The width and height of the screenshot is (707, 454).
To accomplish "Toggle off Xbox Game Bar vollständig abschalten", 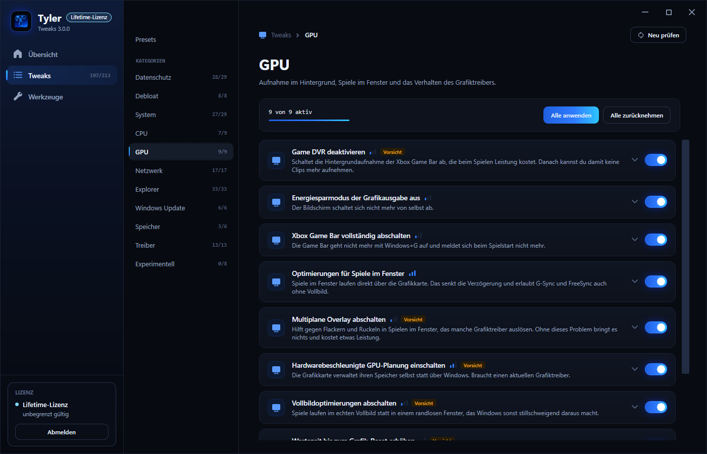I will pos(656,240).
